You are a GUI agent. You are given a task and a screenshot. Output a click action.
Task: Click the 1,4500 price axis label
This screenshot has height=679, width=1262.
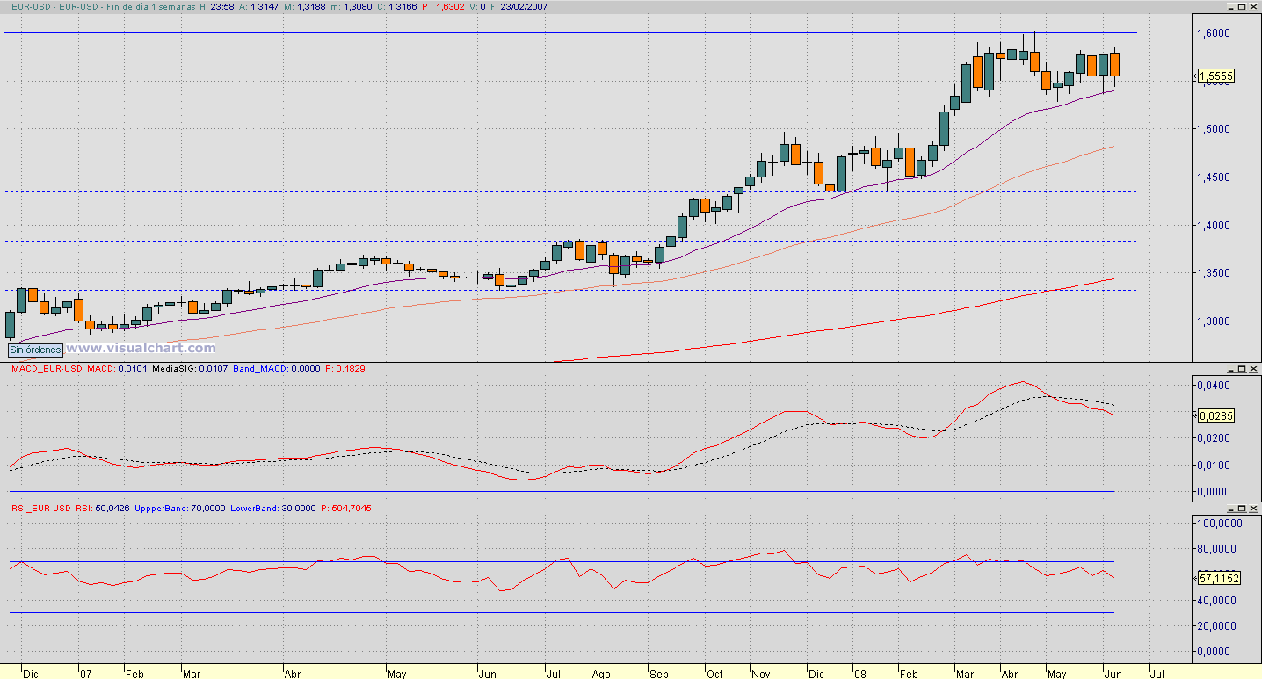click(x=1215, y=177)
